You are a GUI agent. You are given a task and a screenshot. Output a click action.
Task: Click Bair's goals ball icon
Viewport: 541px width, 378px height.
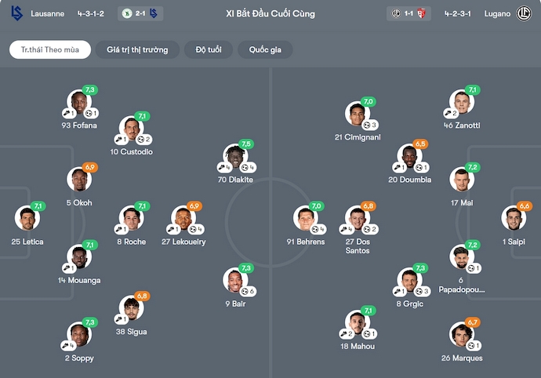(245, 291)
